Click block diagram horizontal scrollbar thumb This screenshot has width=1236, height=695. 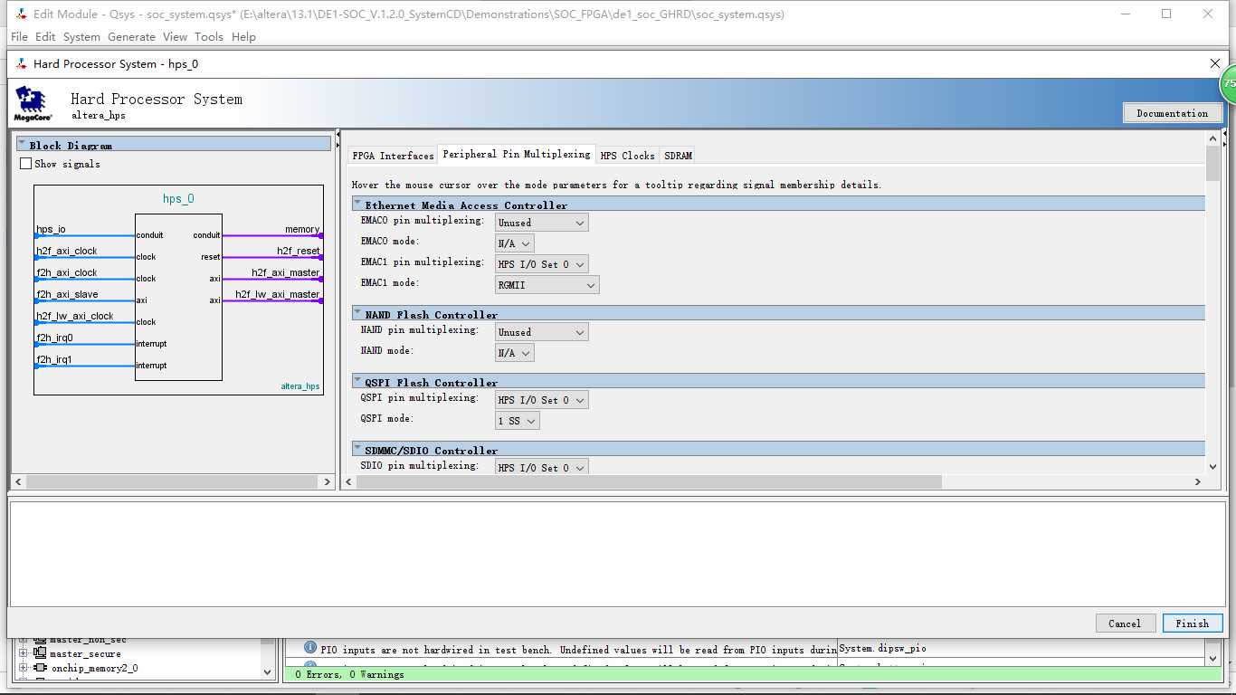click(171, 481)
